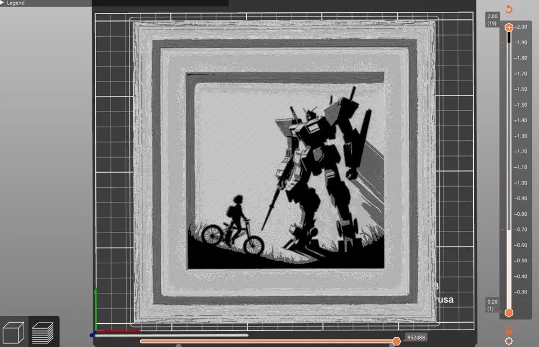Click the 1.90 mark with orange tick
Viewport: 539px width, 347px height.
click(x=521, y=42)
